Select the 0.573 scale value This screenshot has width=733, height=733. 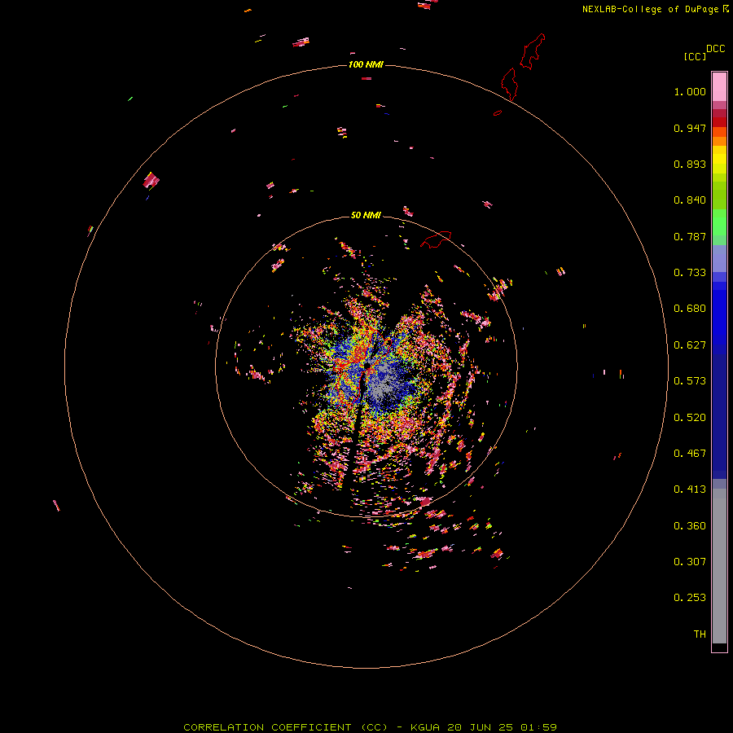(x=690, y=381)
